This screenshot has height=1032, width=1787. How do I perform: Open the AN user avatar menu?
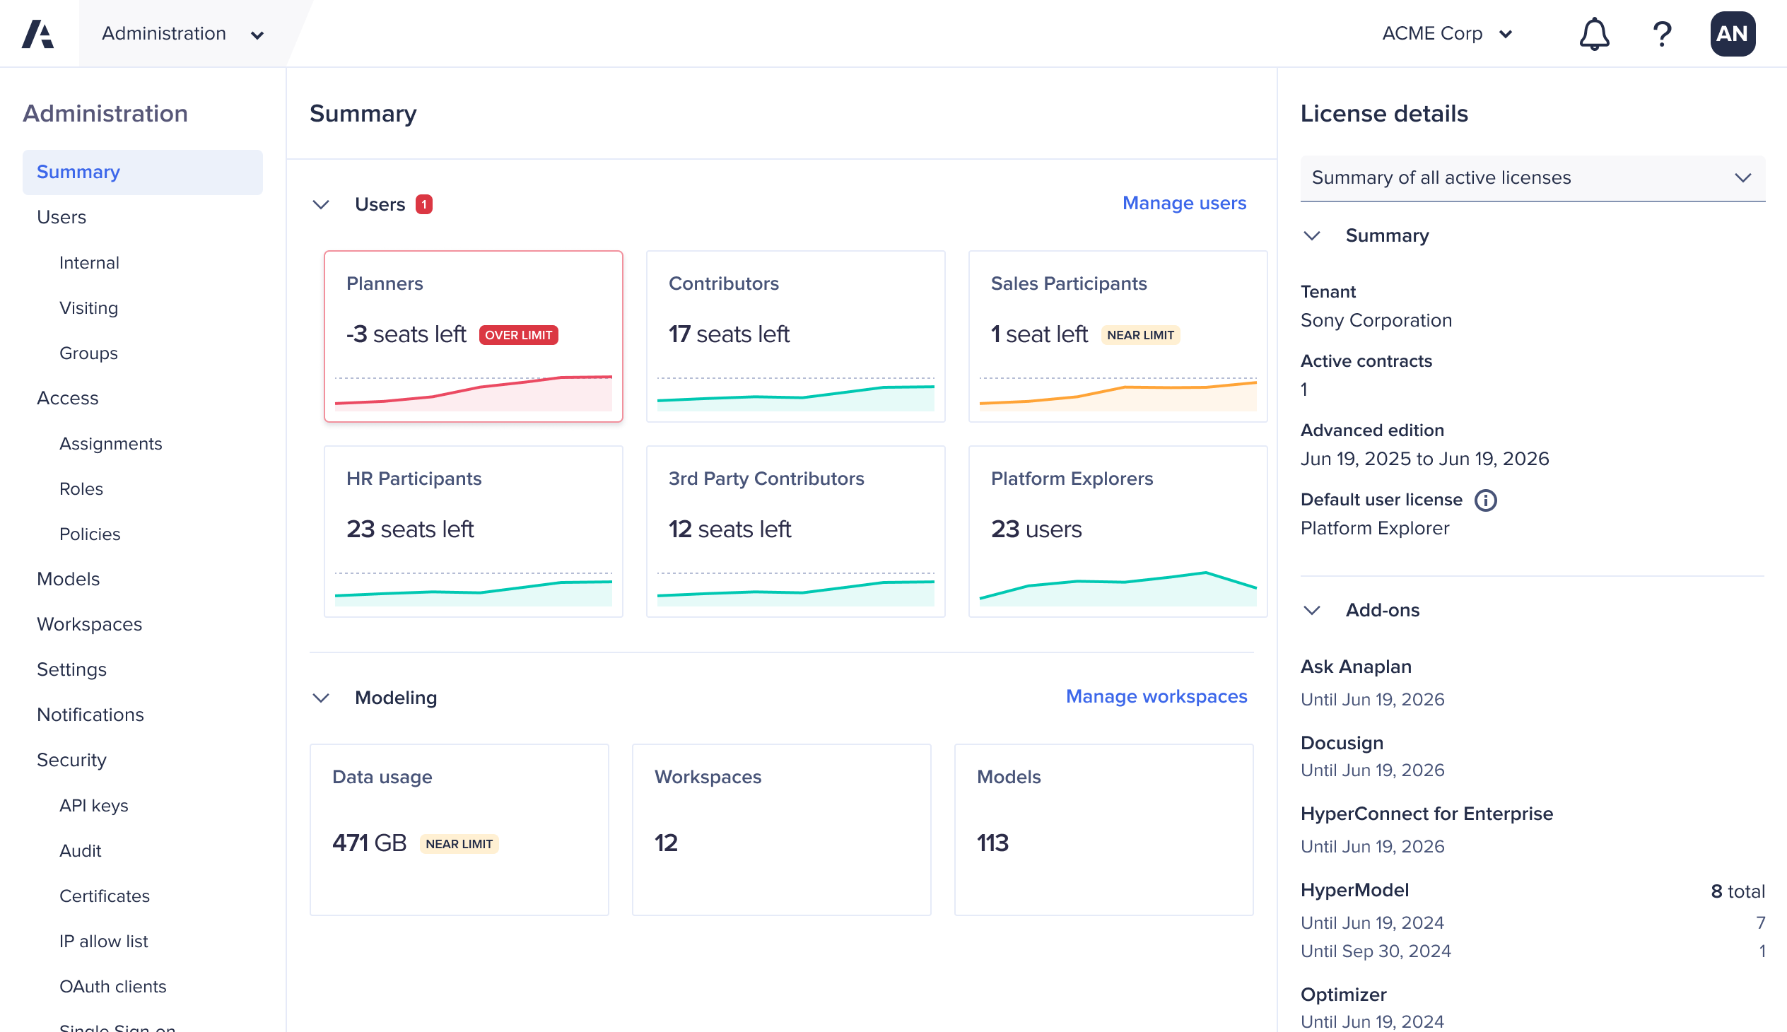pyautogui.click(x=1732, y=34)
